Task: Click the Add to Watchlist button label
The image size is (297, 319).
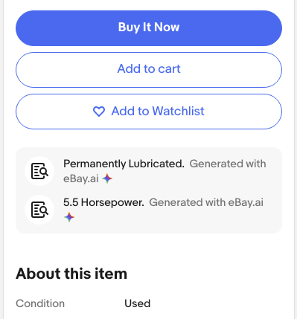Action: [x=158, y=111]
